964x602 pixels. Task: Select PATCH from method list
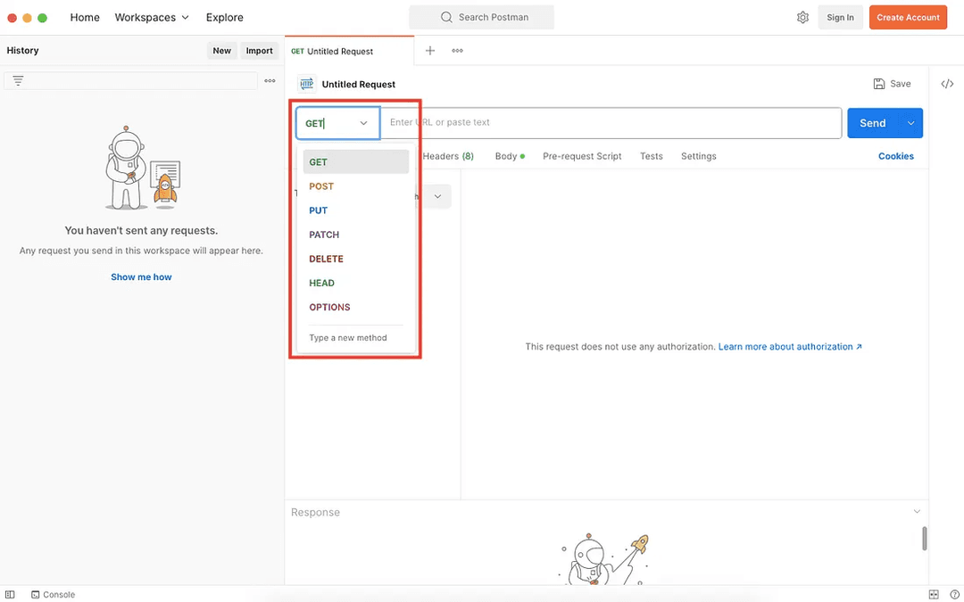pos(356,235)
